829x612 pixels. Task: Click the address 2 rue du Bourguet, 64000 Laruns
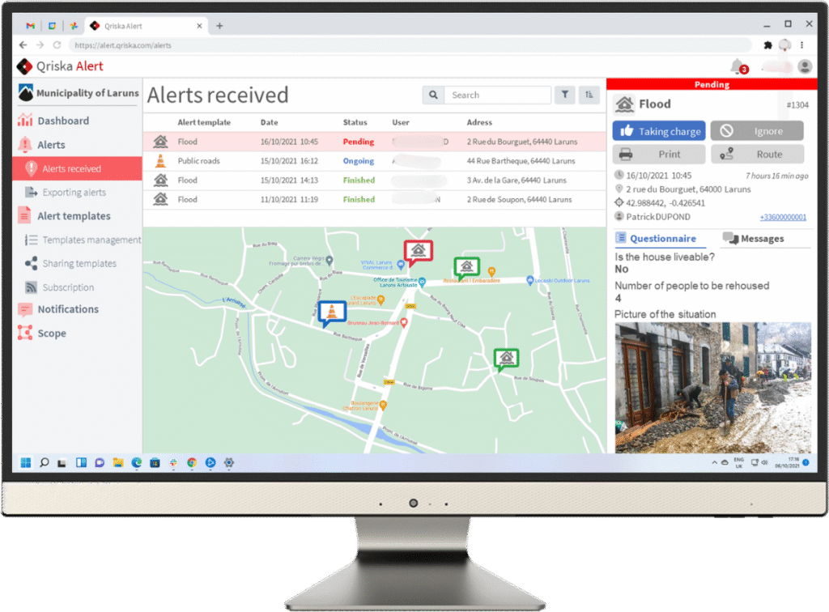tap(688, 189)
